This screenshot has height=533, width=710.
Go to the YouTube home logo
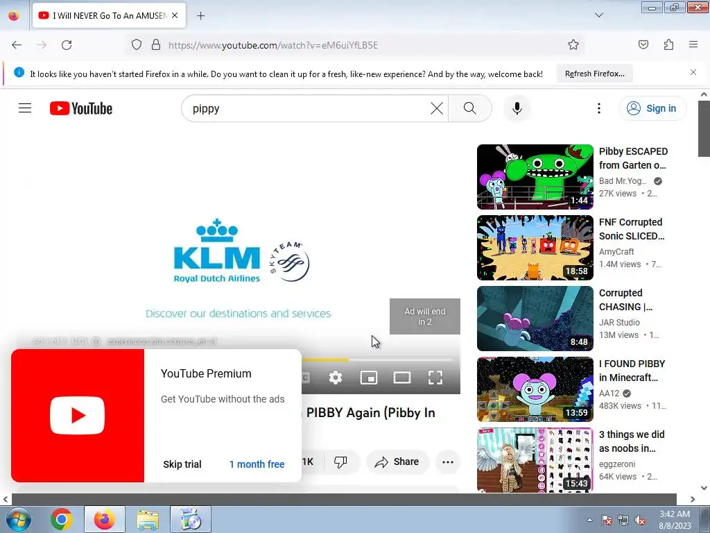pyautogui.click(x=81, y=108)
